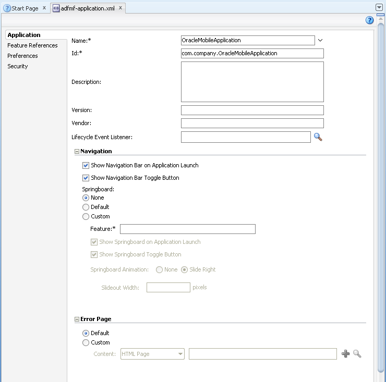This screenshot has height=382, width=386.
Task: Select Error Page Default radio button
Action: (86, 334)
